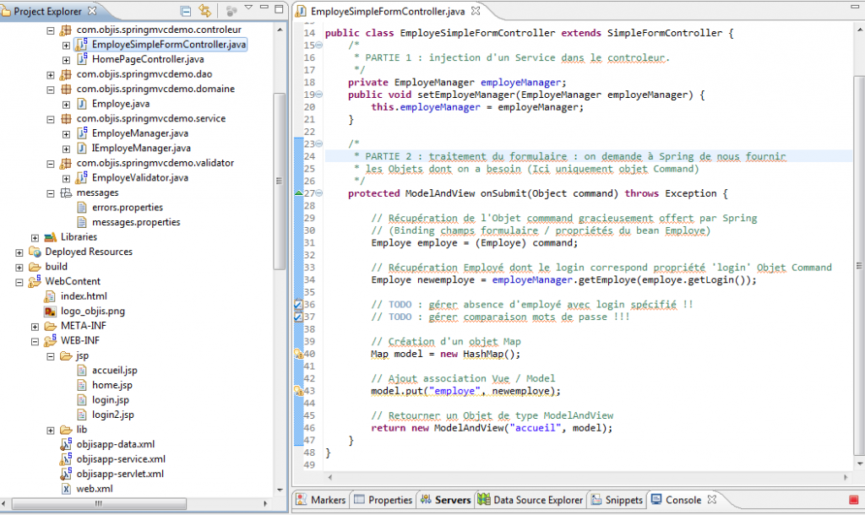Select IEmployeManager.java file icon

point(82,148)
